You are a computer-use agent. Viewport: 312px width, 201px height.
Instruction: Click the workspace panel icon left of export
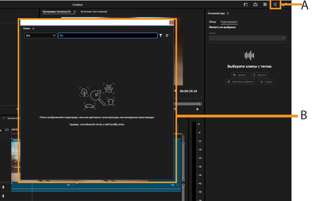[245, 4]
